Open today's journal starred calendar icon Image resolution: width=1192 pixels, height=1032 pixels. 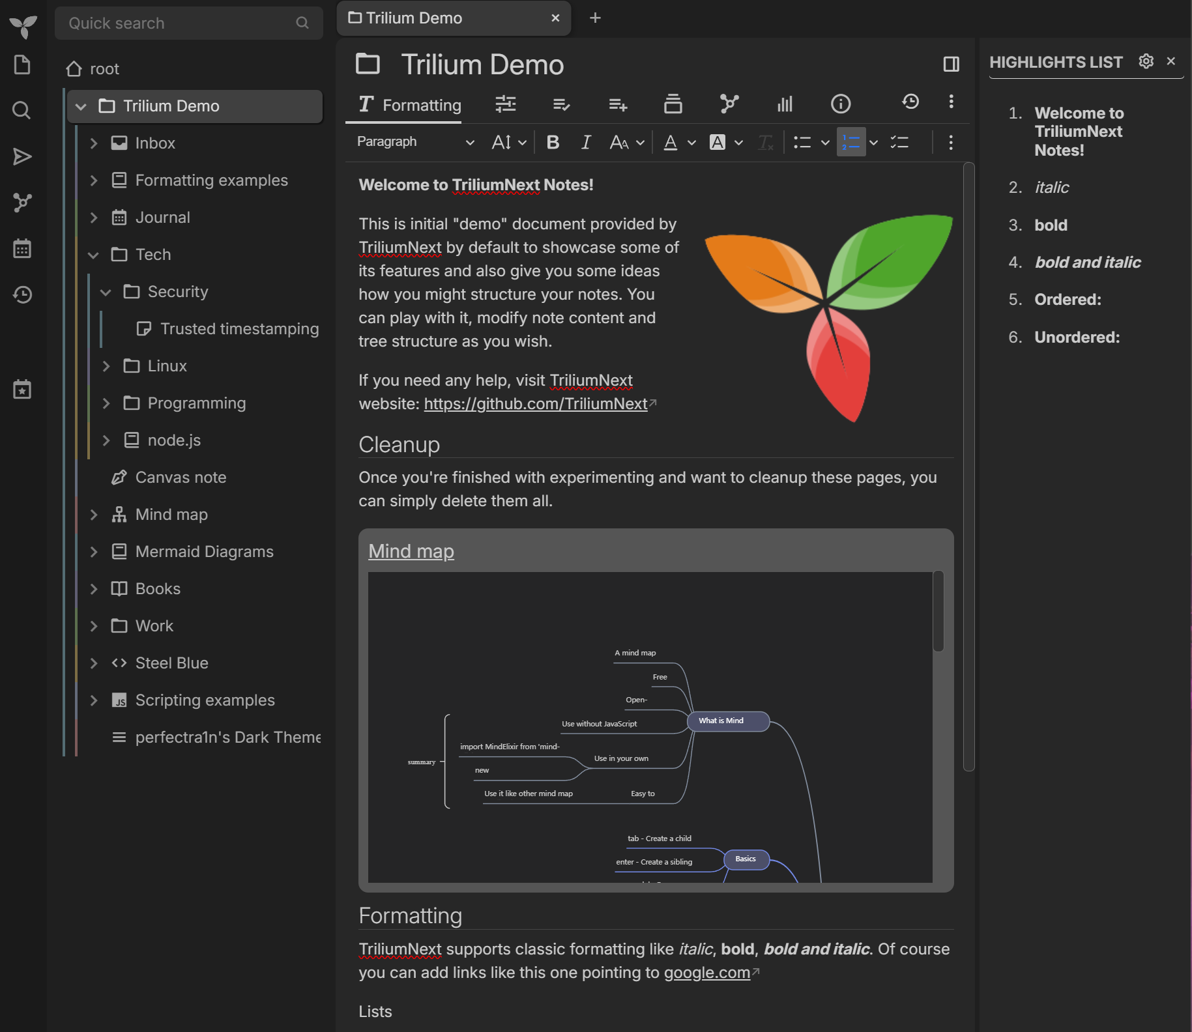pos(22,390)
